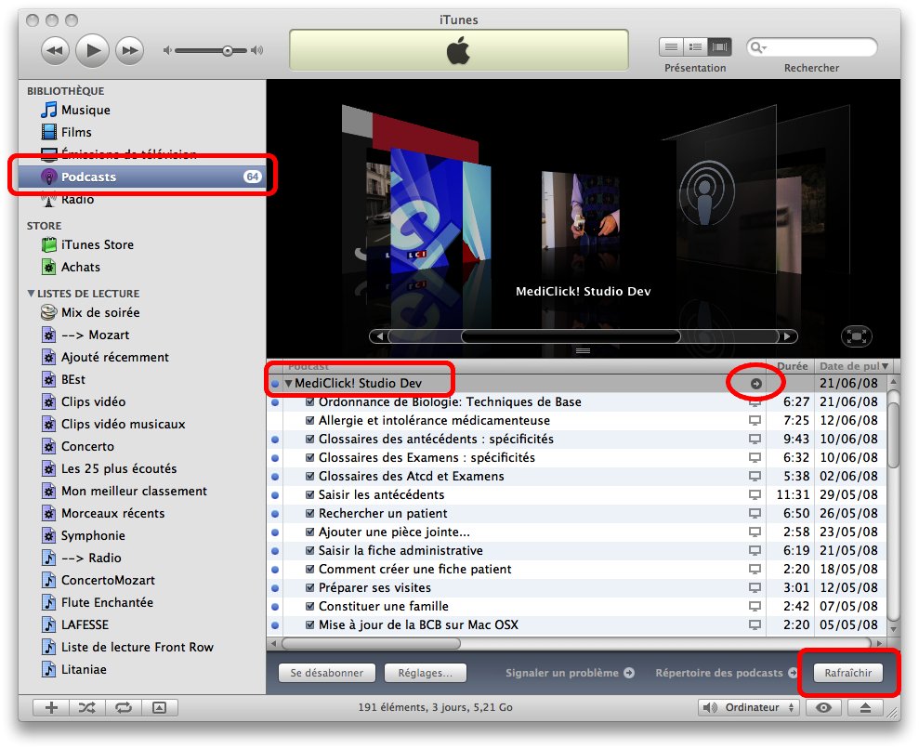
Task: Add a new playlist with plus button
Action: point(51,707)
